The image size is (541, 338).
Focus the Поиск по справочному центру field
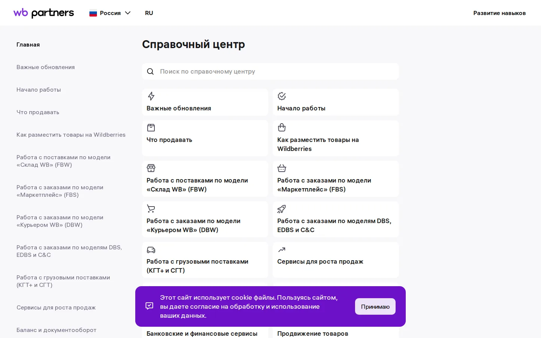[270, 71]
